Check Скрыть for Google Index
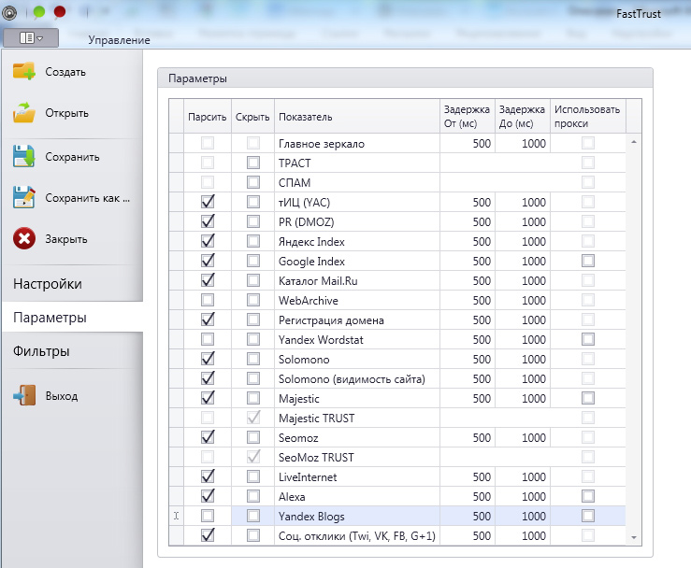Viewport: 691px width, 568px height. 253,261
